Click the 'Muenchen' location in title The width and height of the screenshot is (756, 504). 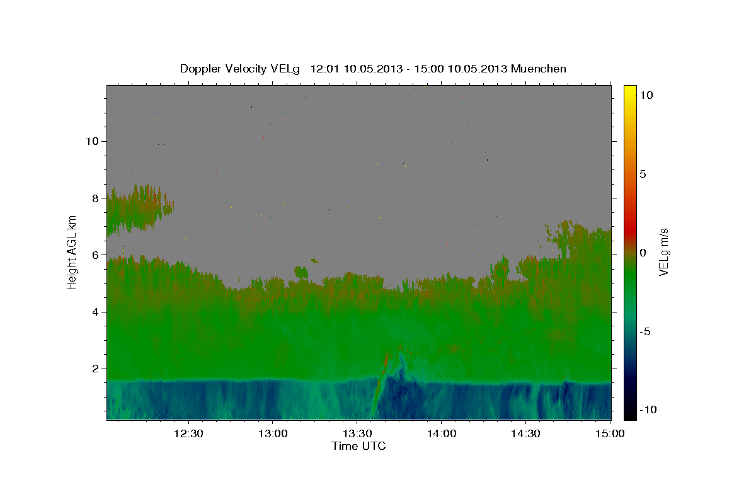(x=539, y=69)
